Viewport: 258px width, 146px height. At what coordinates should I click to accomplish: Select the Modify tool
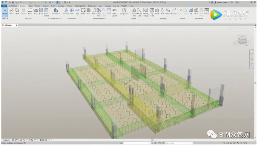point(5,12)
